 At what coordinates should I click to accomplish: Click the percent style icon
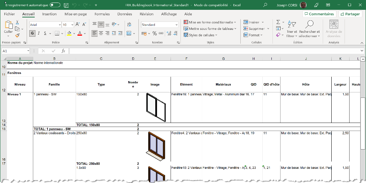(155, 33)
